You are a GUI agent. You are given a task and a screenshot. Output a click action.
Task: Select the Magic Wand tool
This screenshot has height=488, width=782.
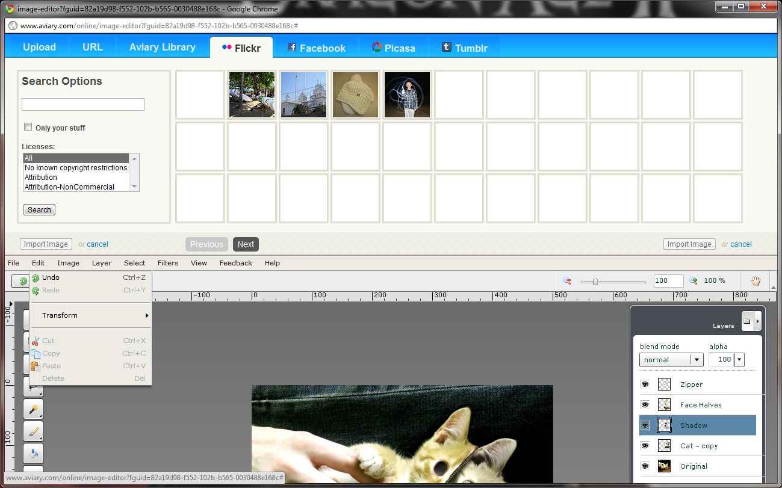click(33, 409)
